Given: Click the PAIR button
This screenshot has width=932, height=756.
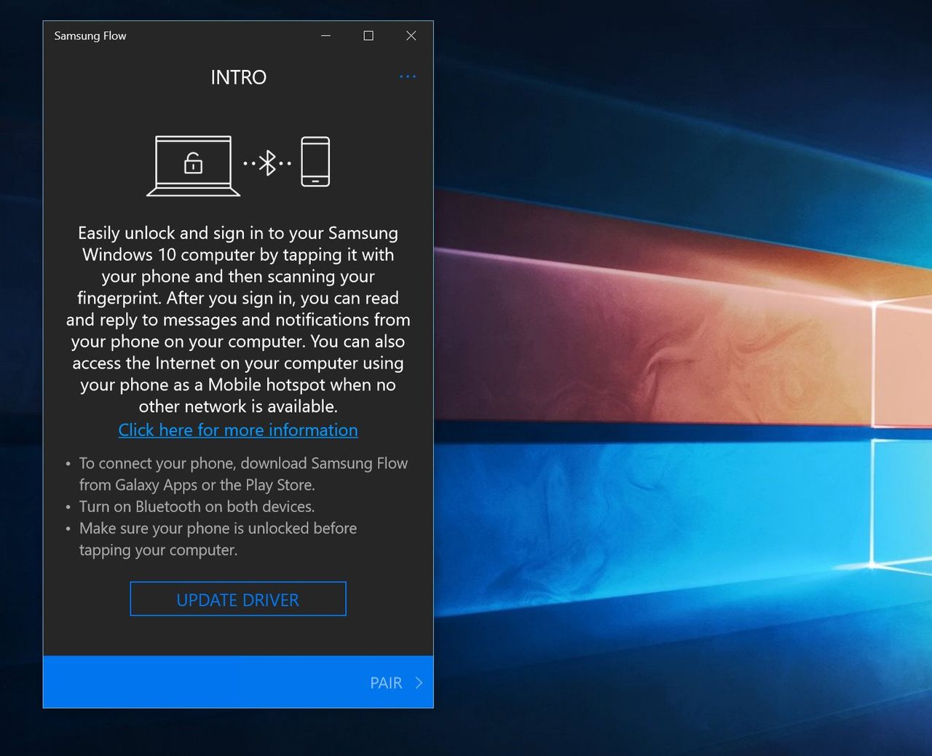Looking at the screenshot, I should [396, 682].
